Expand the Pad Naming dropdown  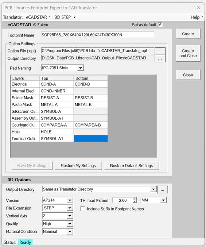[81, 68]
